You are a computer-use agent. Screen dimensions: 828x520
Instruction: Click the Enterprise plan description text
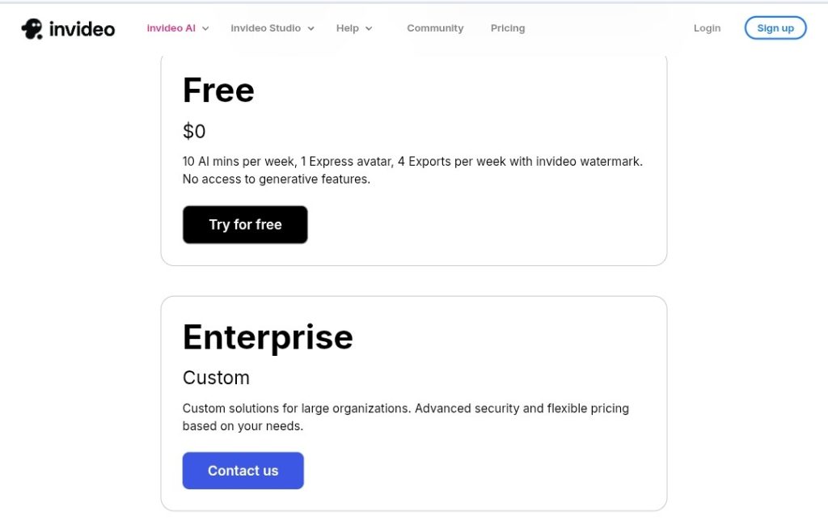pos(405,417)
